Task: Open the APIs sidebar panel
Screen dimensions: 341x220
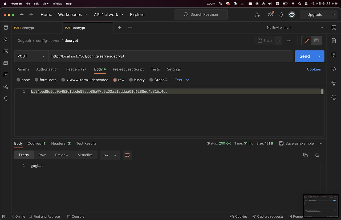Action: [x=6, y=39]
